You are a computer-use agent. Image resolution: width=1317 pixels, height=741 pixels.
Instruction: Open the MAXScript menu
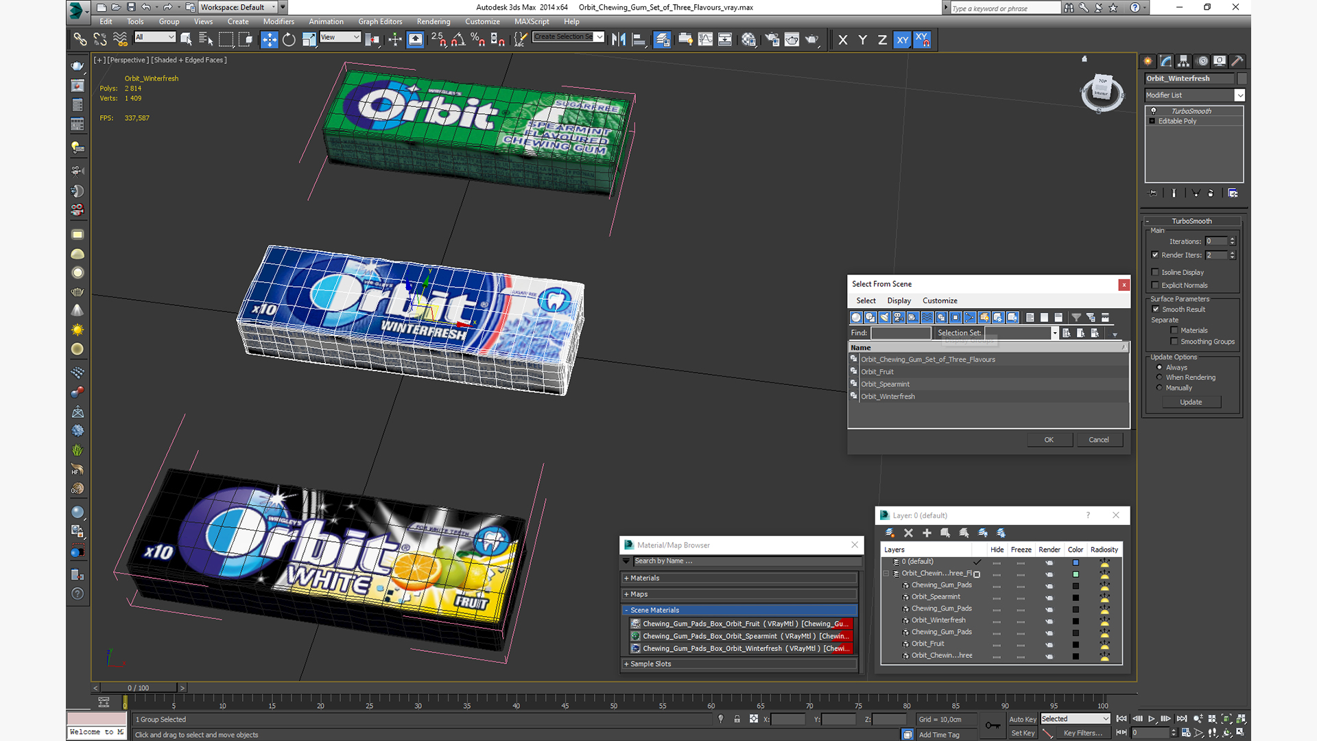(x=532, y=22)
